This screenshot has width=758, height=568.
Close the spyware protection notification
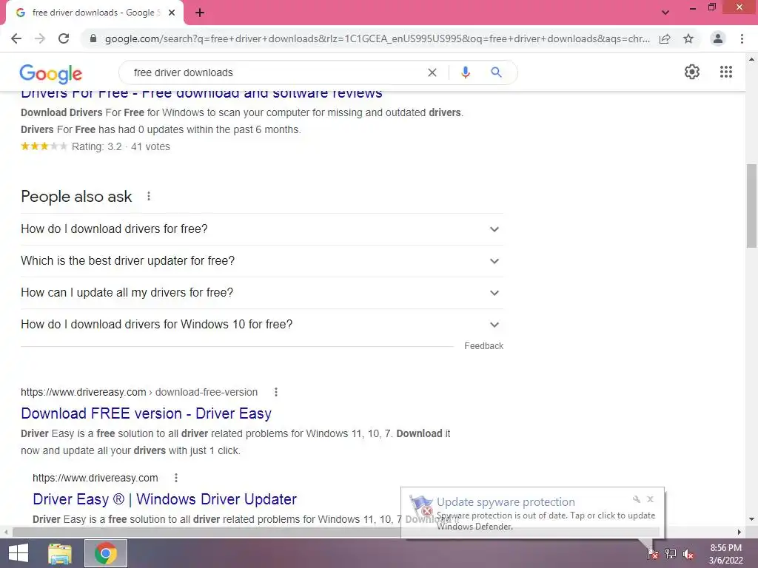(650, 499)
